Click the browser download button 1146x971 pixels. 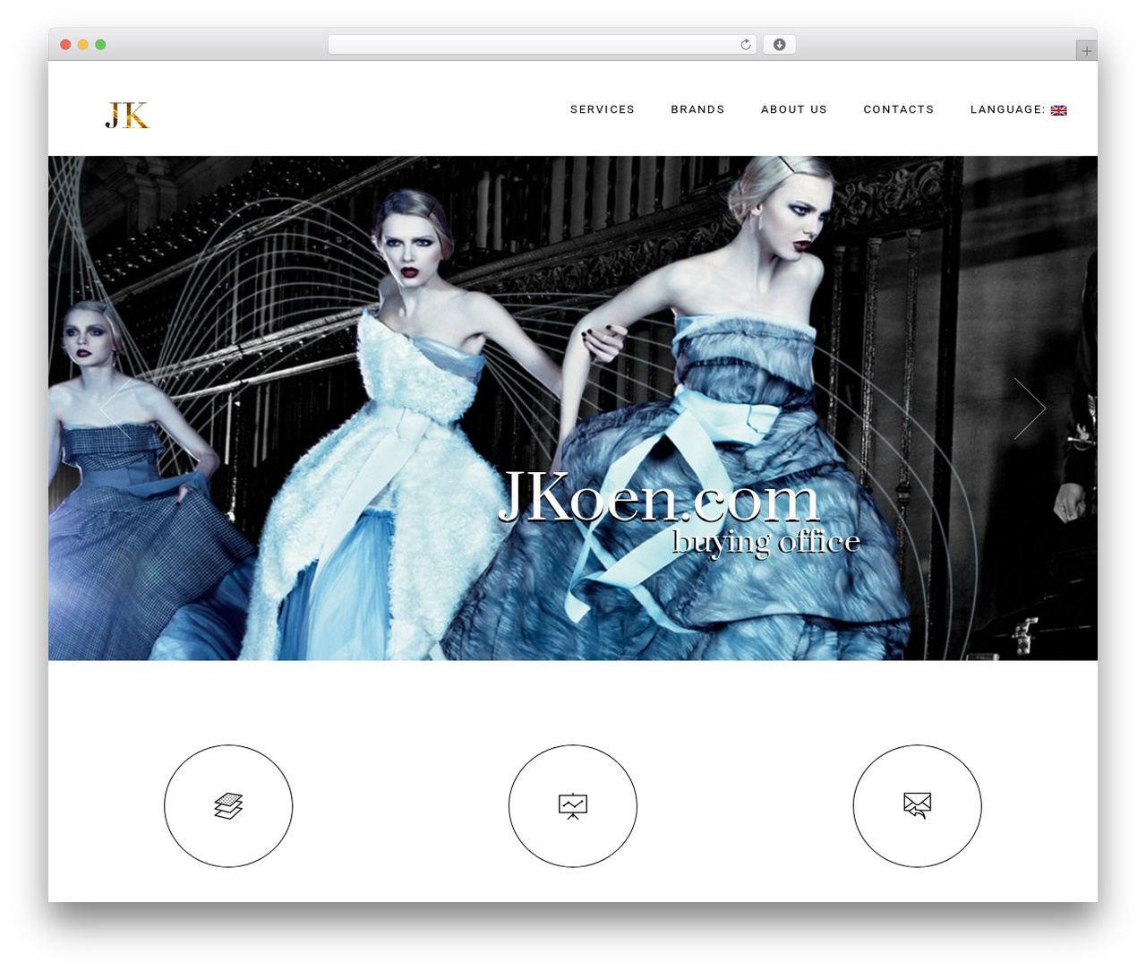coord(779,45)
